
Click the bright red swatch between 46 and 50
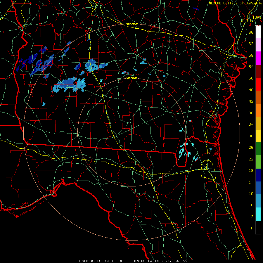tap(258, 84)
